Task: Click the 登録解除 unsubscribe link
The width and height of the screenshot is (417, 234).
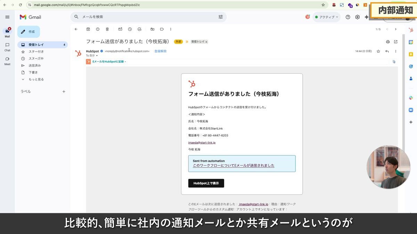Action: [161, 51]
